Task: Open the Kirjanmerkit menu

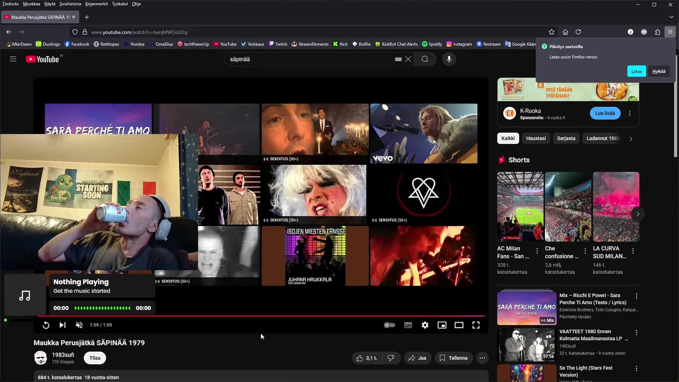Action: (97, 4)
